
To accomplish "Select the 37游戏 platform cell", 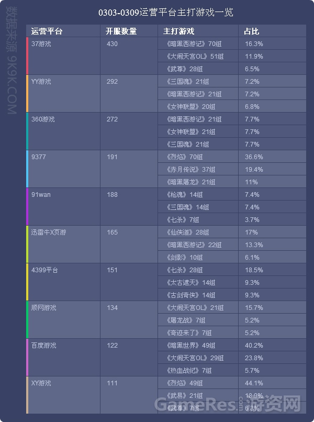I will click(x=64, y=56).
